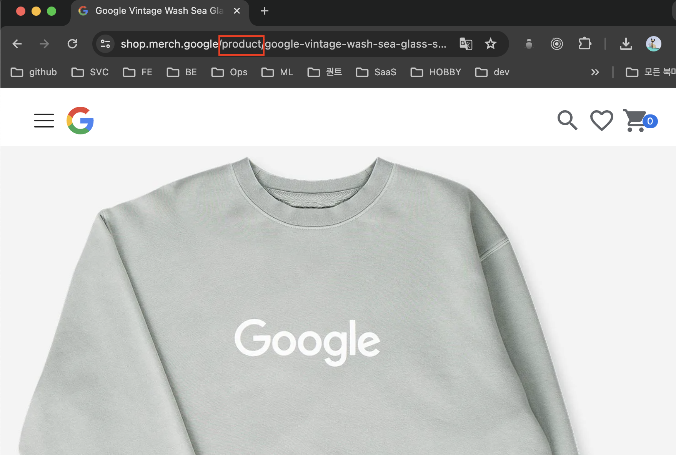Viewport: 676px width, 455px height.
Task: Expand hidden bookmarks with double chevron
Action: click(x=595, y=72)
